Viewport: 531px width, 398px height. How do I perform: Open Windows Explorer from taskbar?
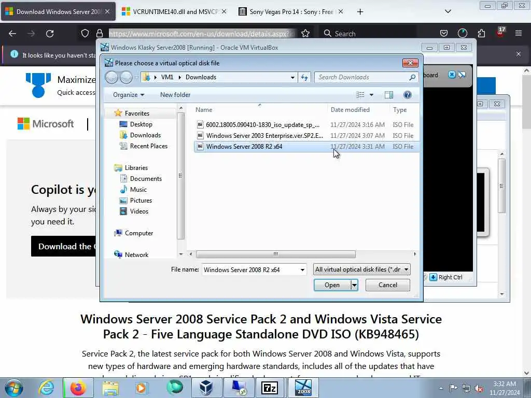click(110, 388)
